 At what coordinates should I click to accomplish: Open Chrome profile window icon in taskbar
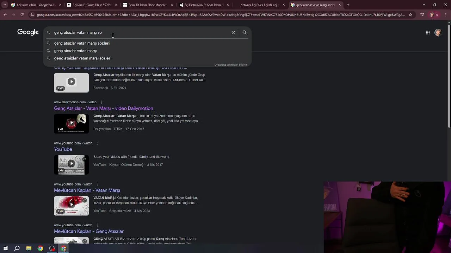[x=64, y=248]
